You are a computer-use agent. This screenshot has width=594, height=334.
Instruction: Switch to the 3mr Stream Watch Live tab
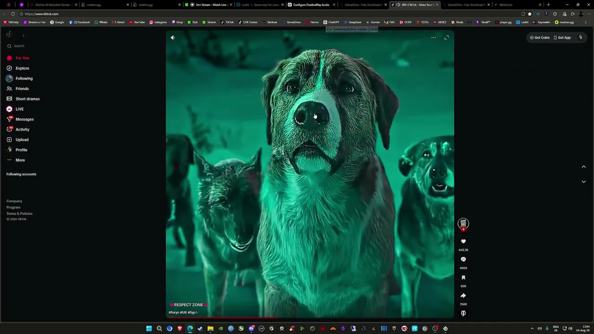pyautogui.click(x=208, y=5)
